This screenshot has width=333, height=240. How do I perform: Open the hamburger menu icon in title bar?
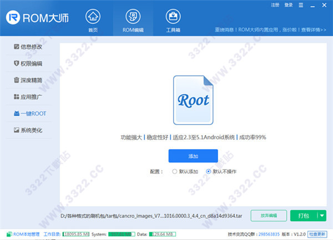pyautogui.click(x=301, y=5)
